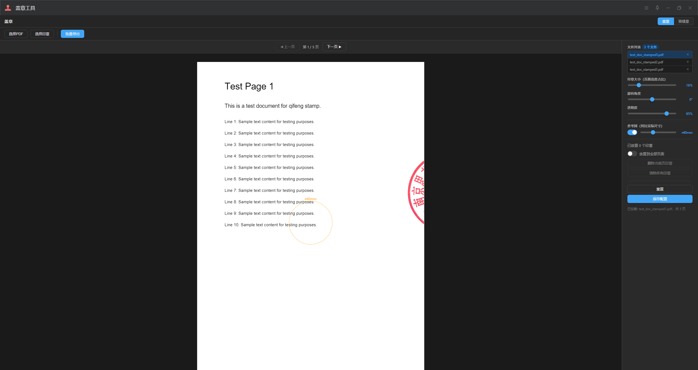This screenshot has height=370, width=698.
Task: Minimize the window
Action: [x=668, y=8]
